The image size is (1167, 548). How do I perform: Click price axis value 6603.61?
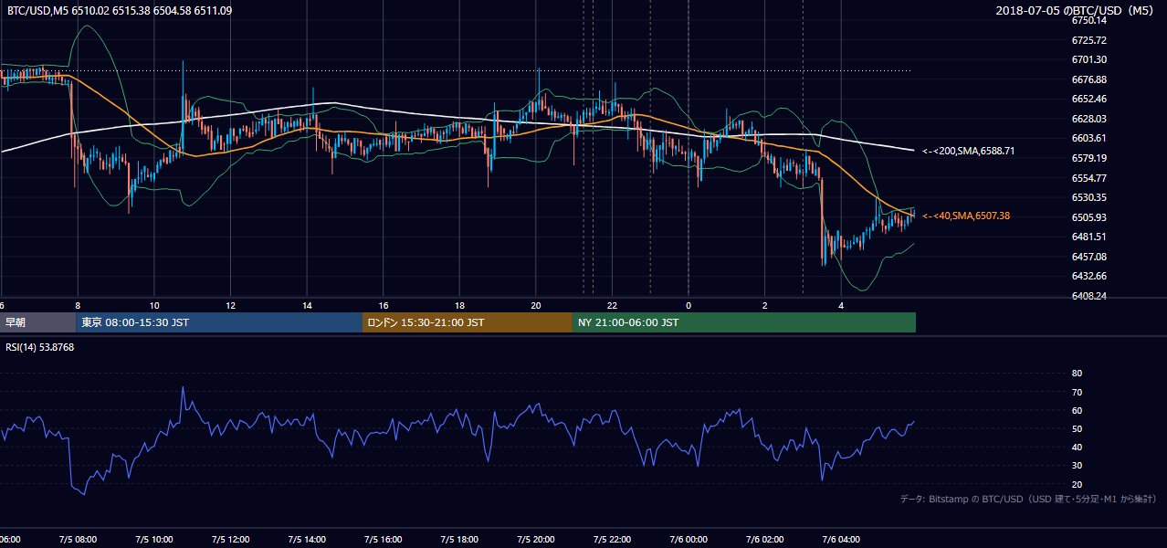(x=1089, y=138)
